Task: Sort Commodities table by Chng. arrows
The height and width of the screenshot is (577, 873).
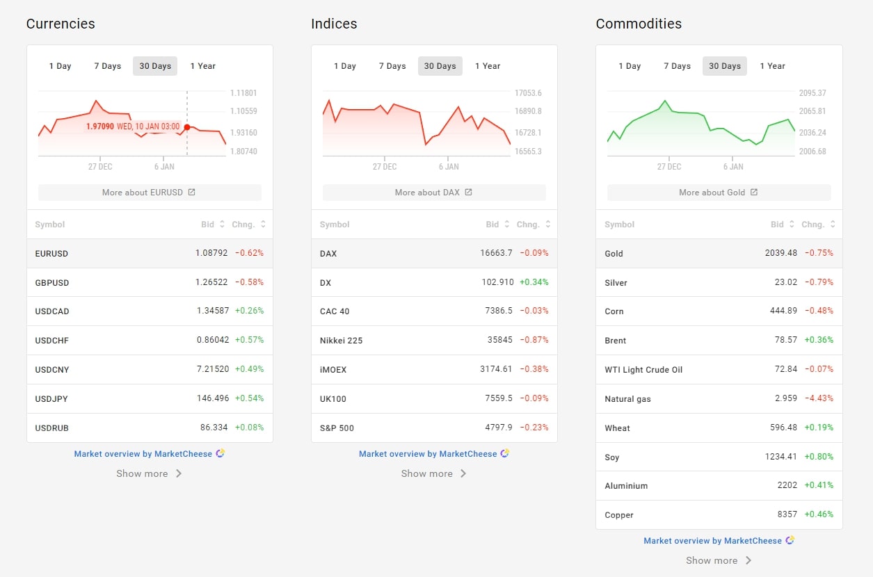Action: [833, 225]
